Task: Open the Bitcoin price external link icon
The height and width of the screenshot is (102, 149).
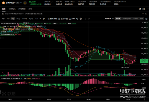Action: (74, 2)
